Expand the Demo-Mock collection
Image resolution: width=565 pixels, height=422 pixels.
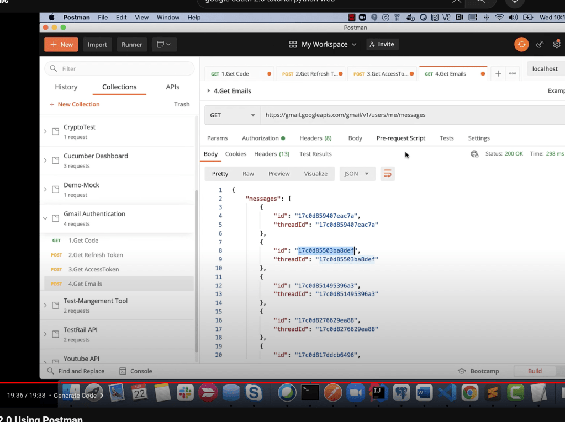pyautogui.click(x=45, y=189)
